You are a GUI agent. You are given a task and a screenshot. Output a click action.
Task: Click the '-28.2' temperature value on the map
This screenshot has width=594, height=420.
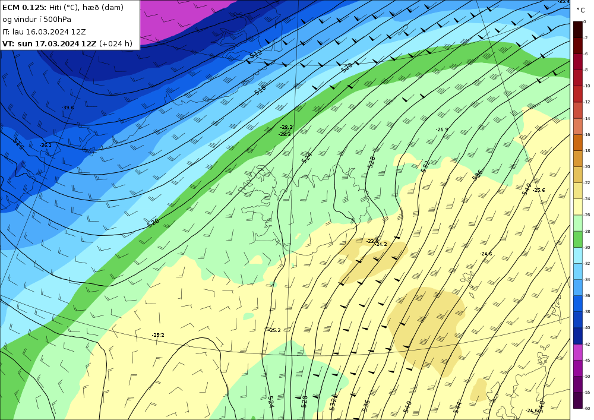point(286,127)
